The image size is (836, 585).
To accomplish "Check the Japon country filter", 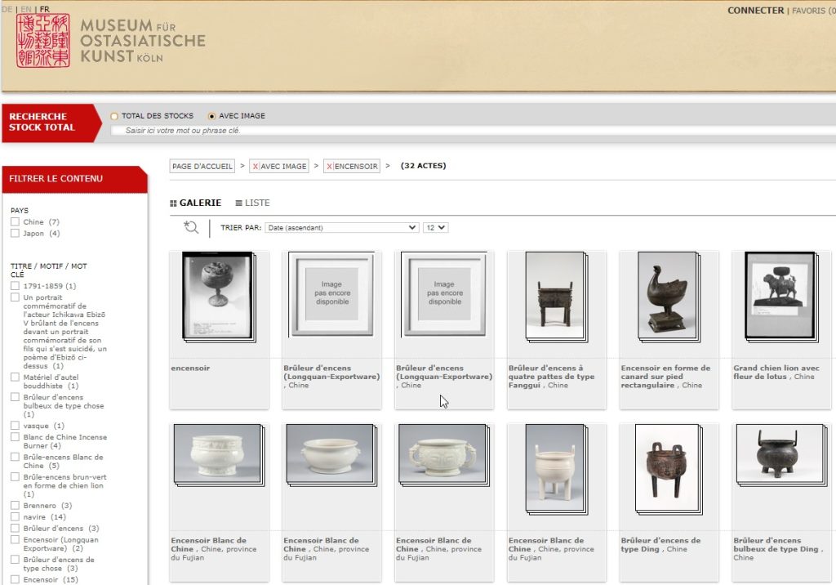I will tap(15, 234).
